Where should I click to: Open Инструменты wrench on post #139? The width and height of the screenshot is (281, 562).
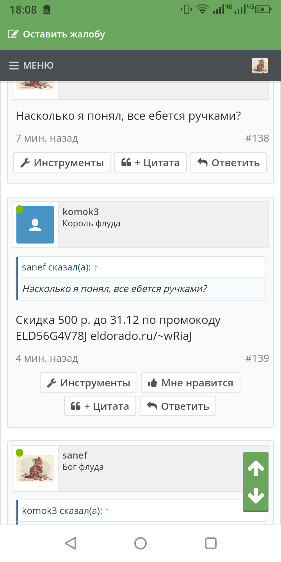(89, 382)
